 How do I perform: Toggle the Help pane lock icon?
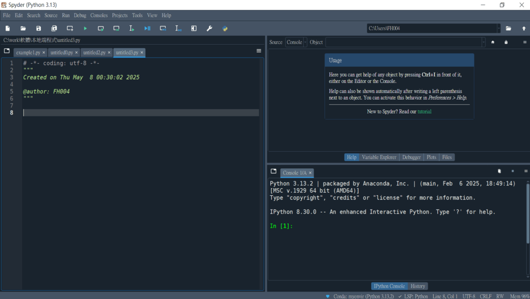506,42
